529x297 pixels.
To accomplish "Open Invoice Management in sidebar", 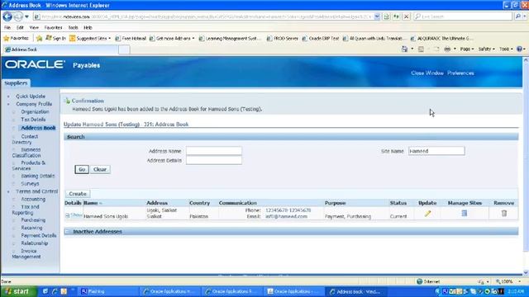I will tap(26, 253).
